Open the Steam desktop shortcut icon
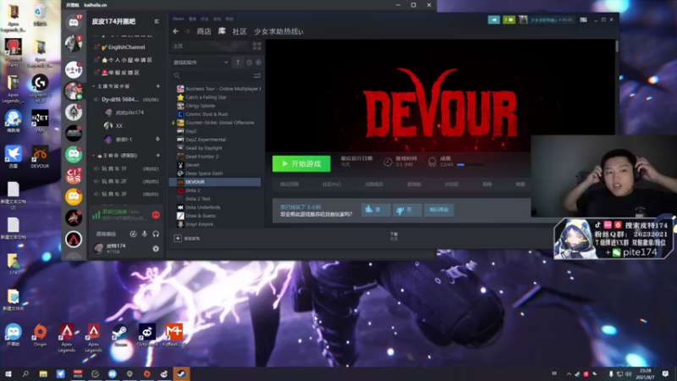The height and width of the screenshot is (381, 677). 120,335
